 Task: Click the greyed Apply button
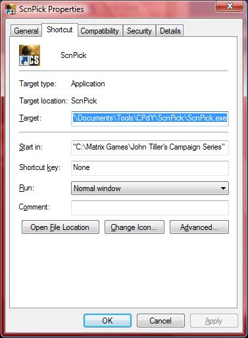[214, 321]
